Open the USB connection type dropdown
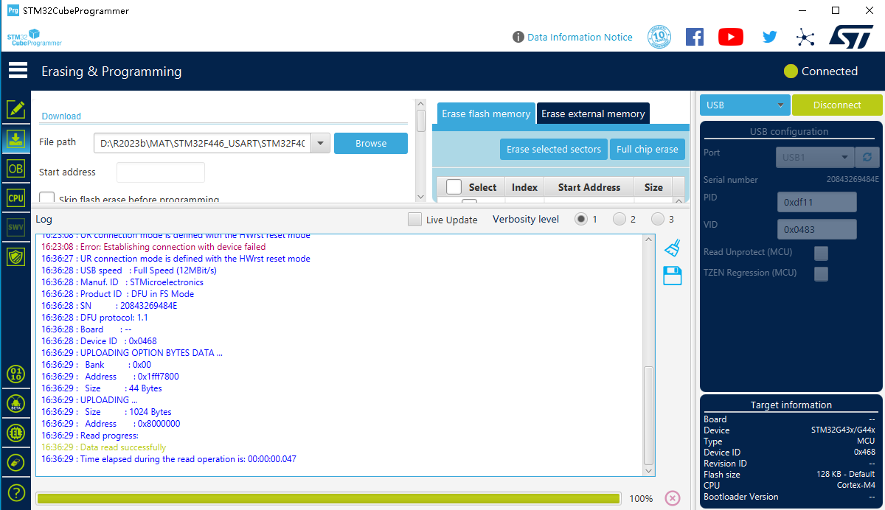 (x=745, y=105)
